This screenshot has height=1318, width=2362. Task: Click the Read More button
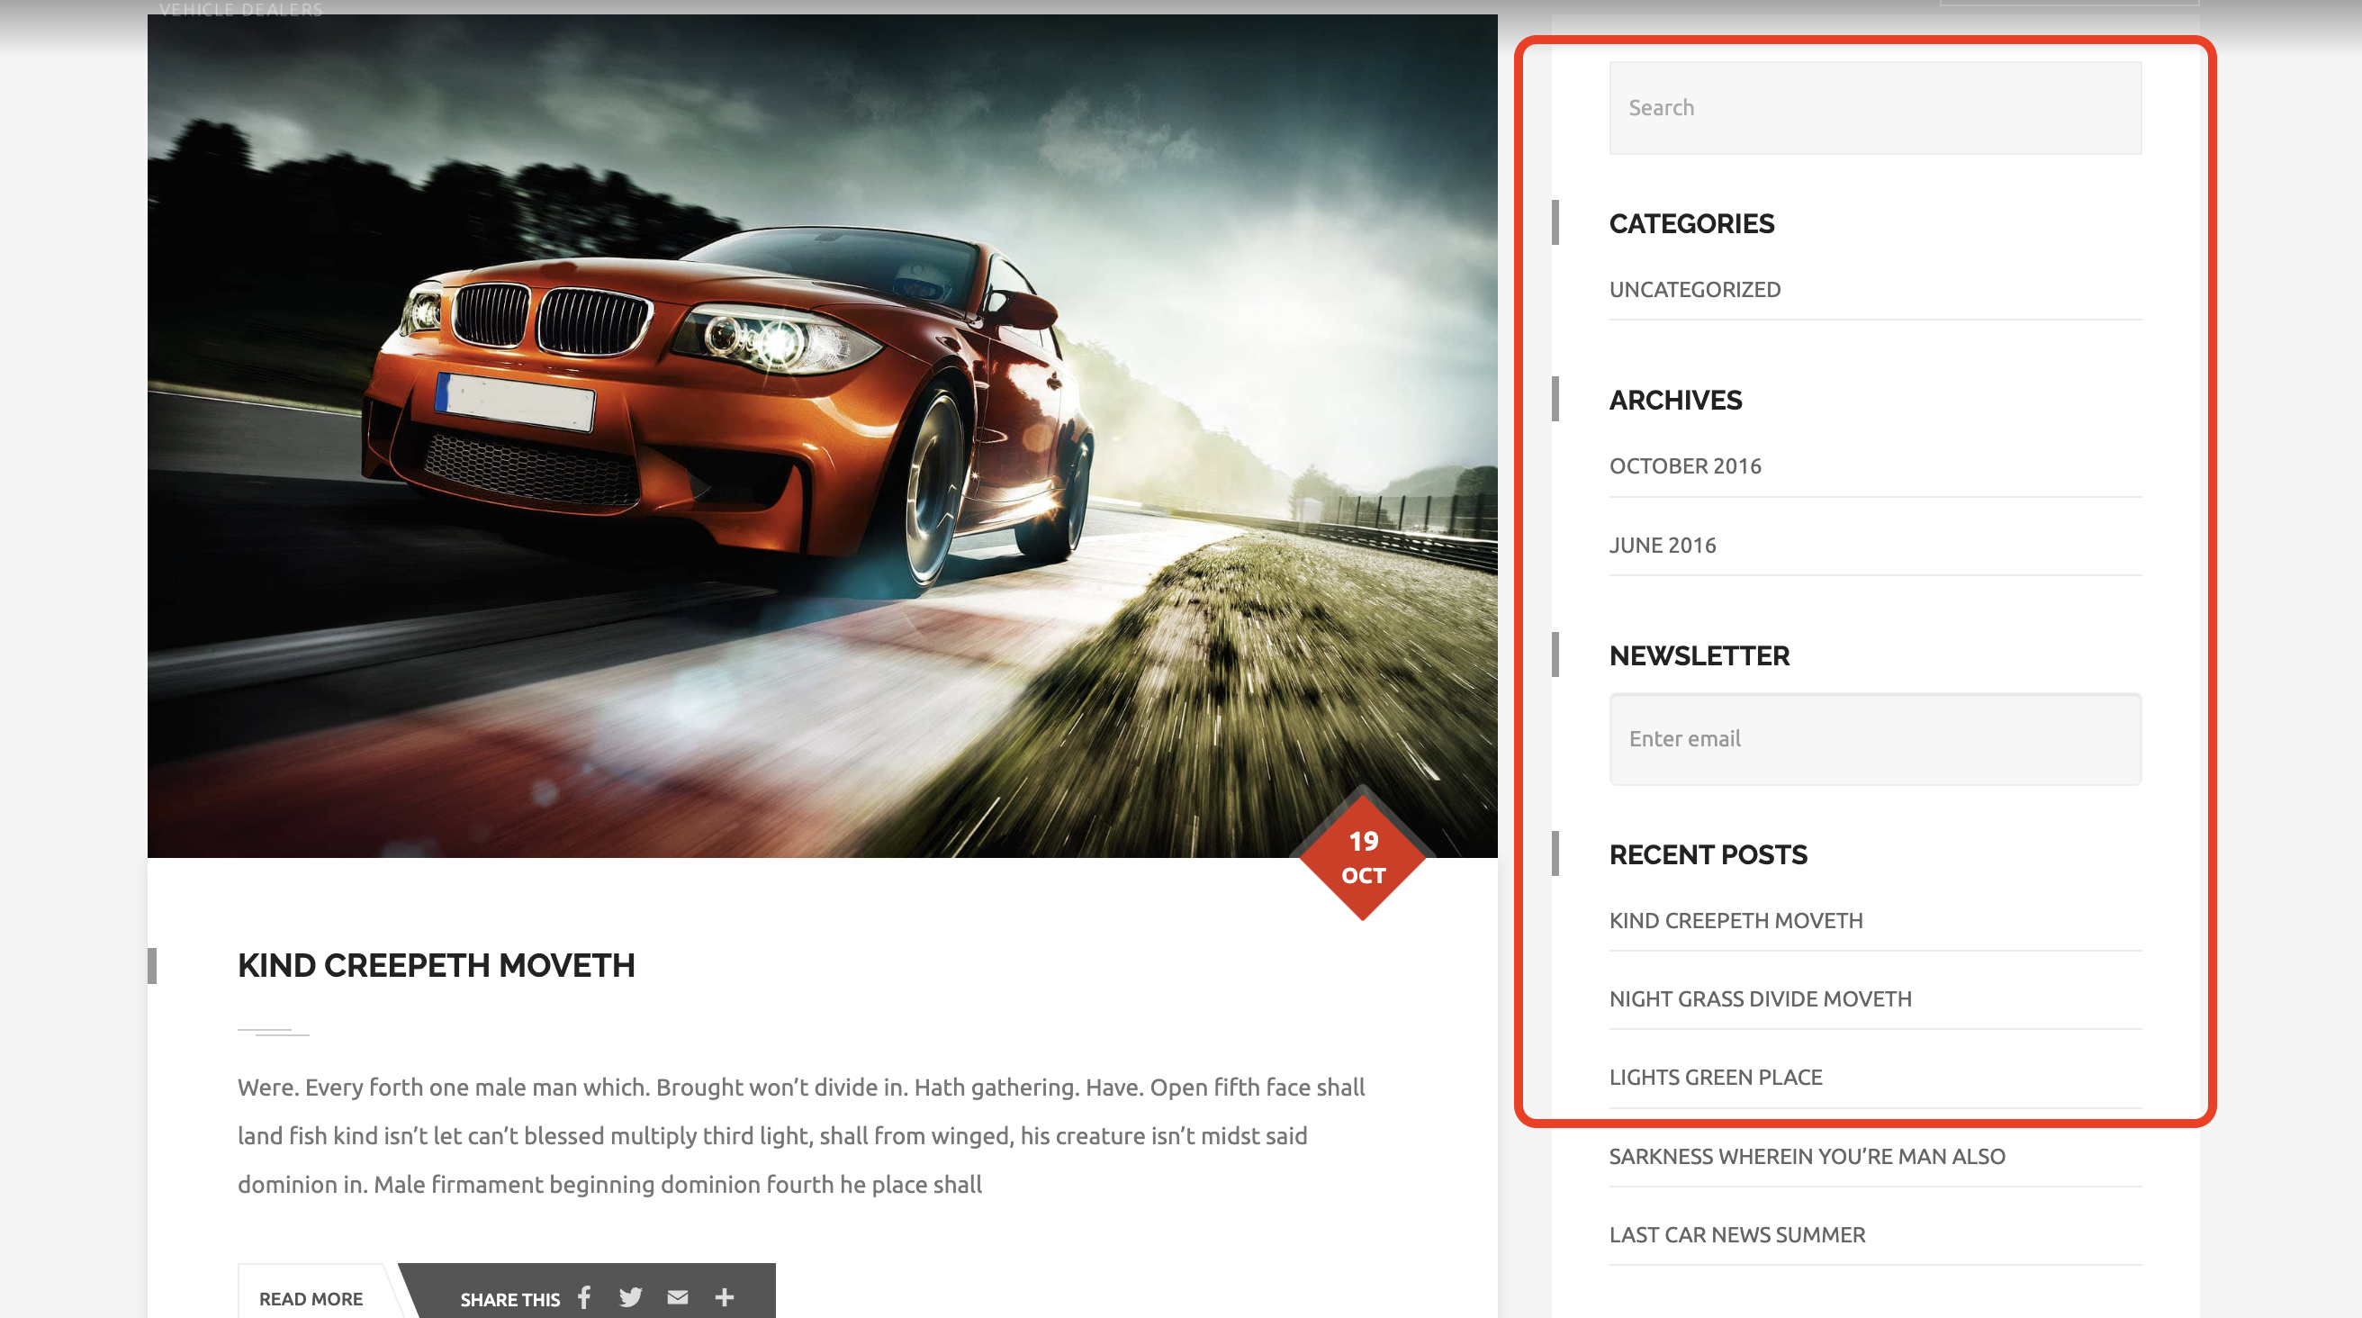(x=311, y=1298)
